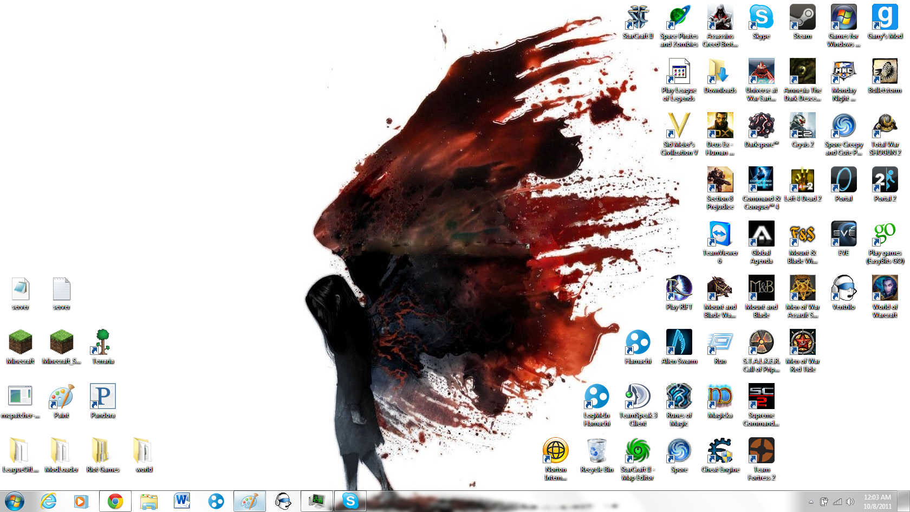This screenshot has height=512, width=910.
Task: Select the Monday Night icon
Action: pos(843,80)
